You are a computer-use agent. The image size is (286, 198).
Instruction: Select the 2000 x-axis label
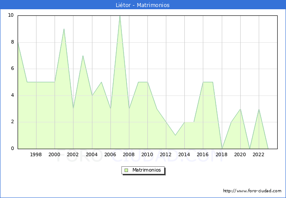tap(54, 154)
